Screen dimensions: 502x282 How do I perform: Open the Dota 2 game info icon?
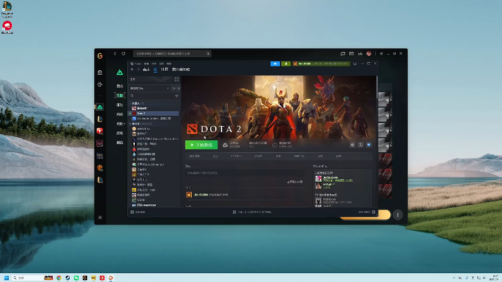[x=360, y=145]
